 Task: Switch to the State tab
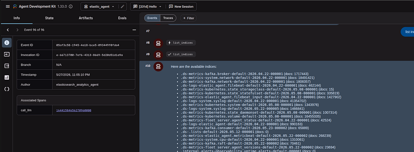[49, 18]
